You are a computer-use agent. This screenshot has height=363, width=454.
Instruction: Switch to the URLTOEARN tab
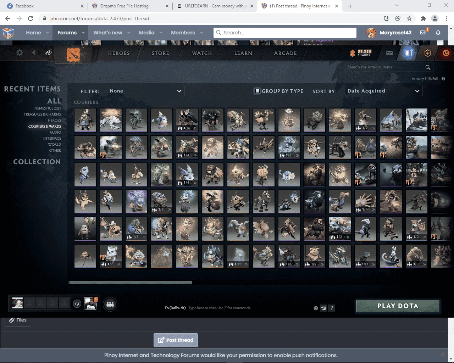(x=215, y=6)
